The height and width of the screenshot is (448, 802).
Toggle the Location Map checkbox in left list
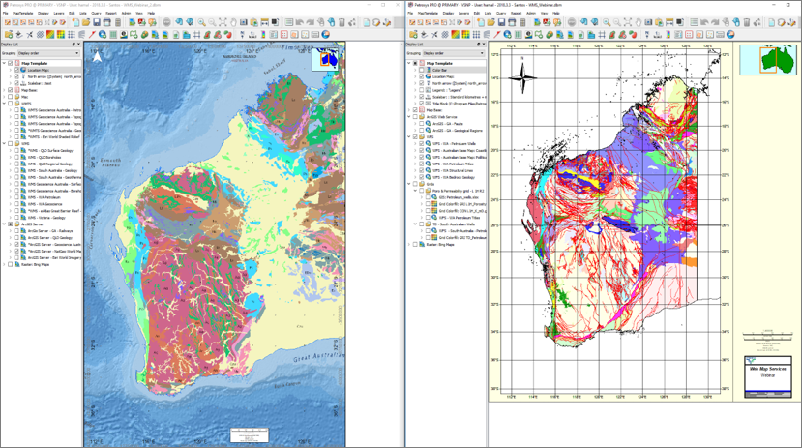pyautogui.click(x=16, y=70)
